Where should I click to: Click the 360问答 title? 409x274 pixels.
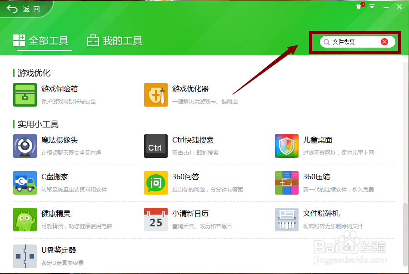[185, 177]
